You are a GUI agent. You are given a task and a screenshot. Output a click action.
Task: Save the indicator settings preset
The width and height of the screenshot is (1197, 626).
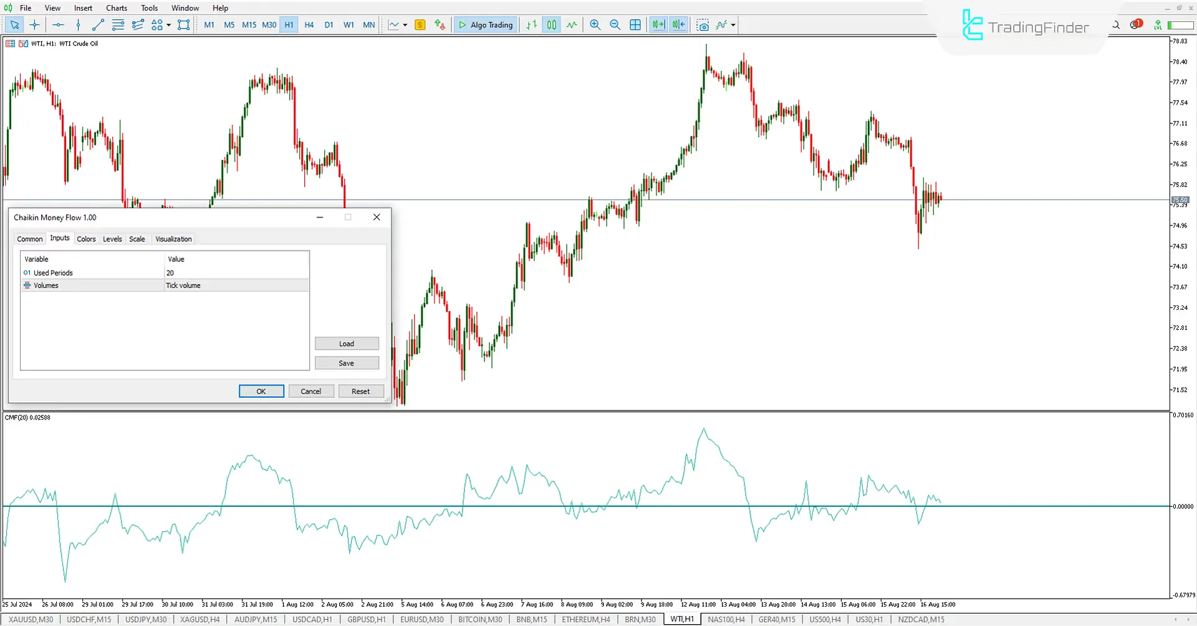(347, 362)
